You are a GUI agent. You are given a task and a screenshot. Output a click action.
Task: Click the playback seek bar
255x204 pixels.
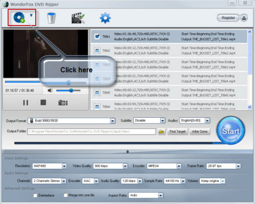45,82
